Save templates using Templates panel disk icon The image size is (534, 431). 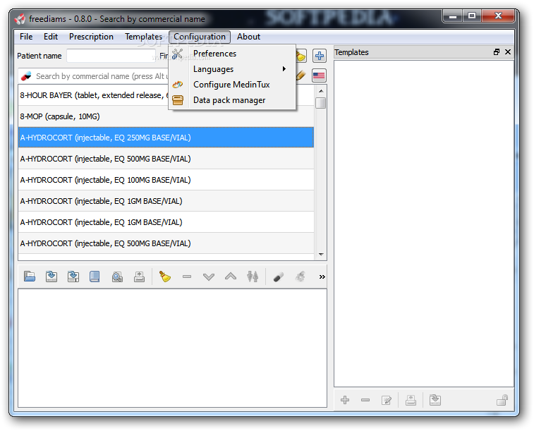pyautogui.click(x=435, y=400)
